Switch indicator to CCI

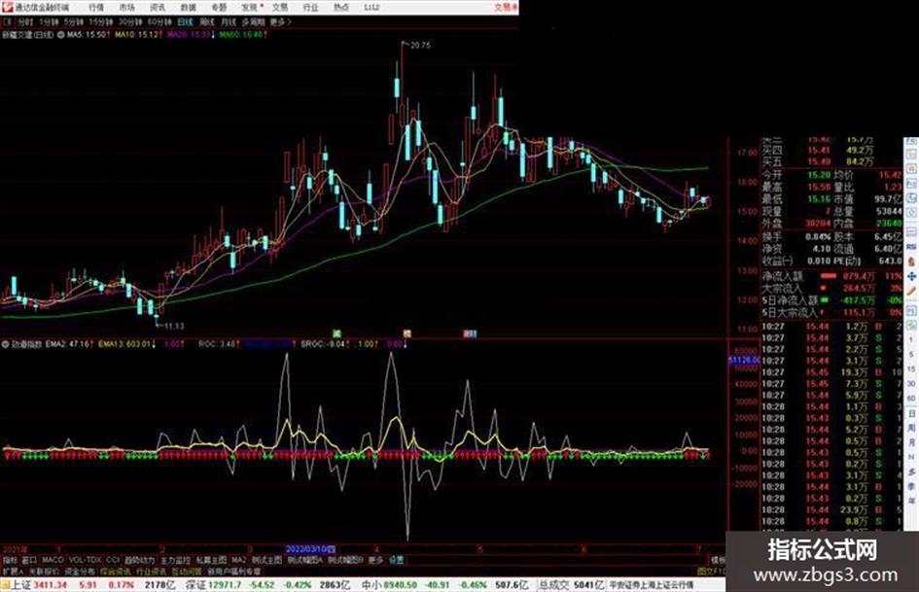click(x=113, y=560)
